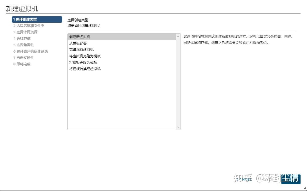The height and width of the screenshot is (191, 307).
Task: Select 从模板部署 in the list
Action: point(122,43)
